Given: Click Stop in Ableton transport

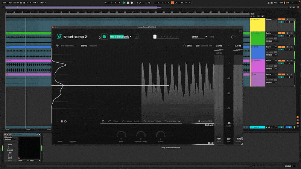Looking at the screenshot, I should tap(128, 3).
